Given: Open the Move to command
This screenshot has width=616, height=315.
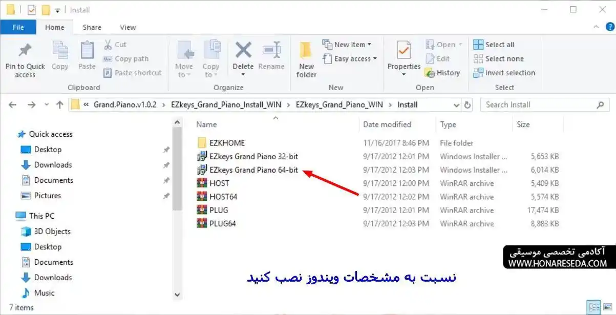Looking at the screenshot, I should (184, 59).
